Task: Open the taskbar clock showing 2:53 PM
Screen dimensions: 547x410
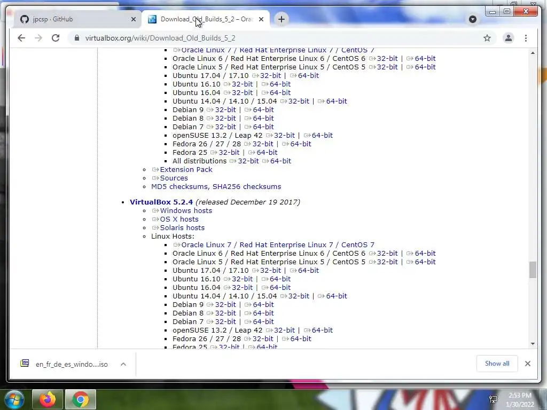Action: pos(520,400)
